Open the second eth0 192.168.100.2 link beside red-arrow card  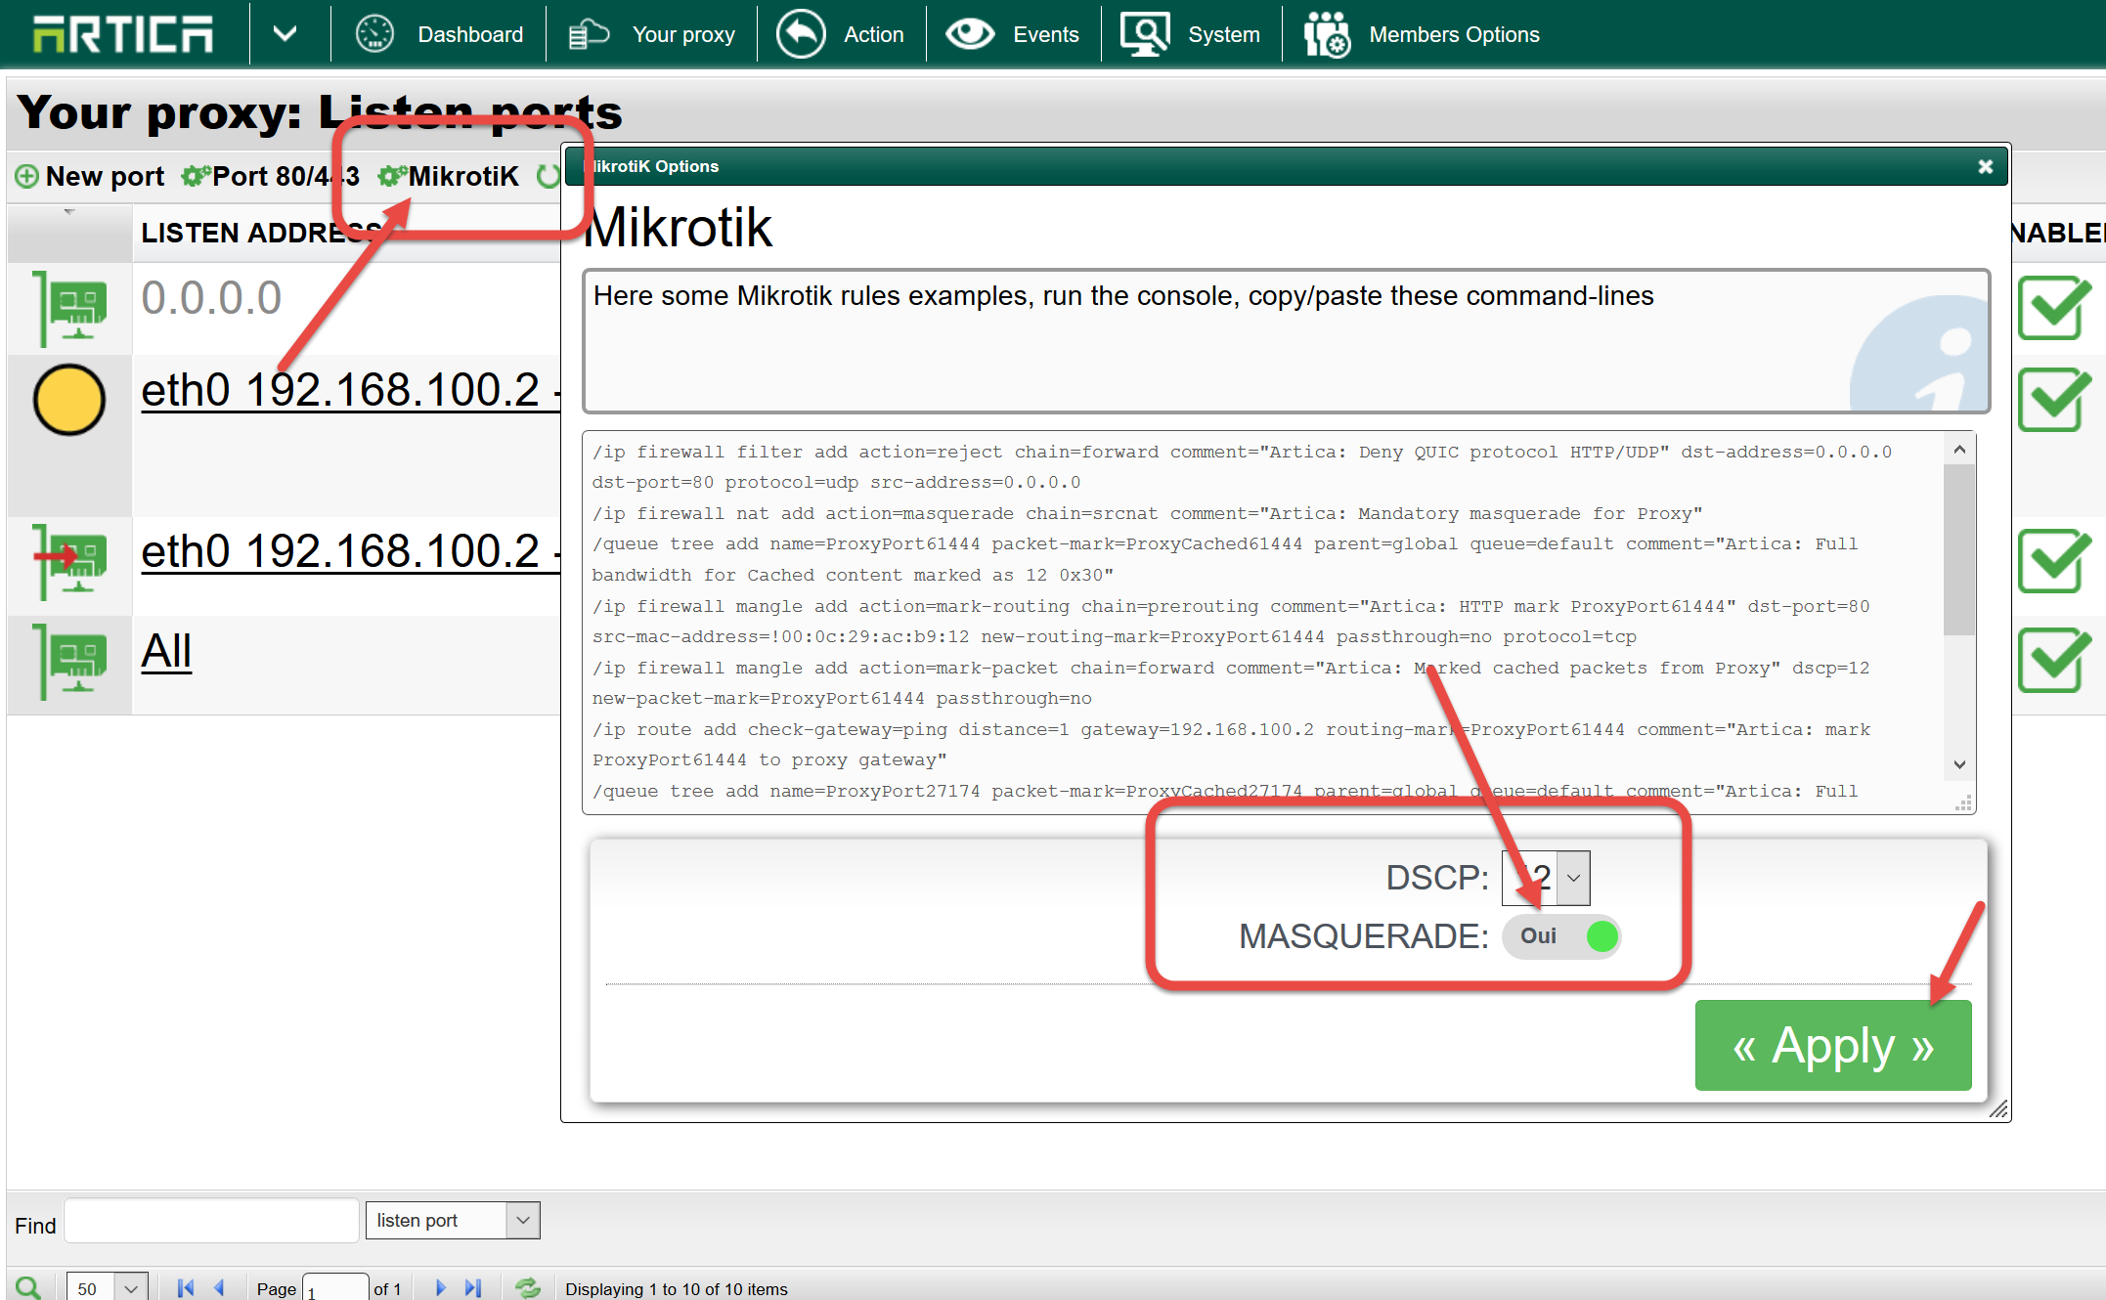click(350, 551)
